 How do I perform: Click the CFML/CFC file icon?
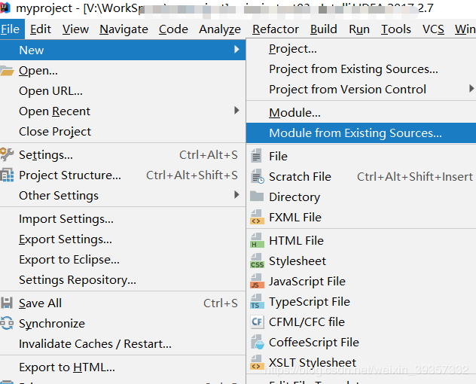tap(256, 322)
